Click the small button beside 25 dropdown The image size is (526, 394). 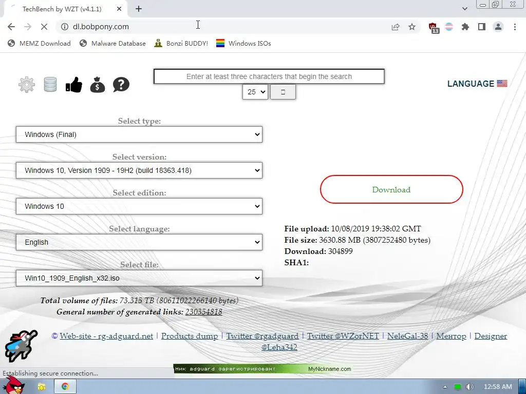(283, 92)
